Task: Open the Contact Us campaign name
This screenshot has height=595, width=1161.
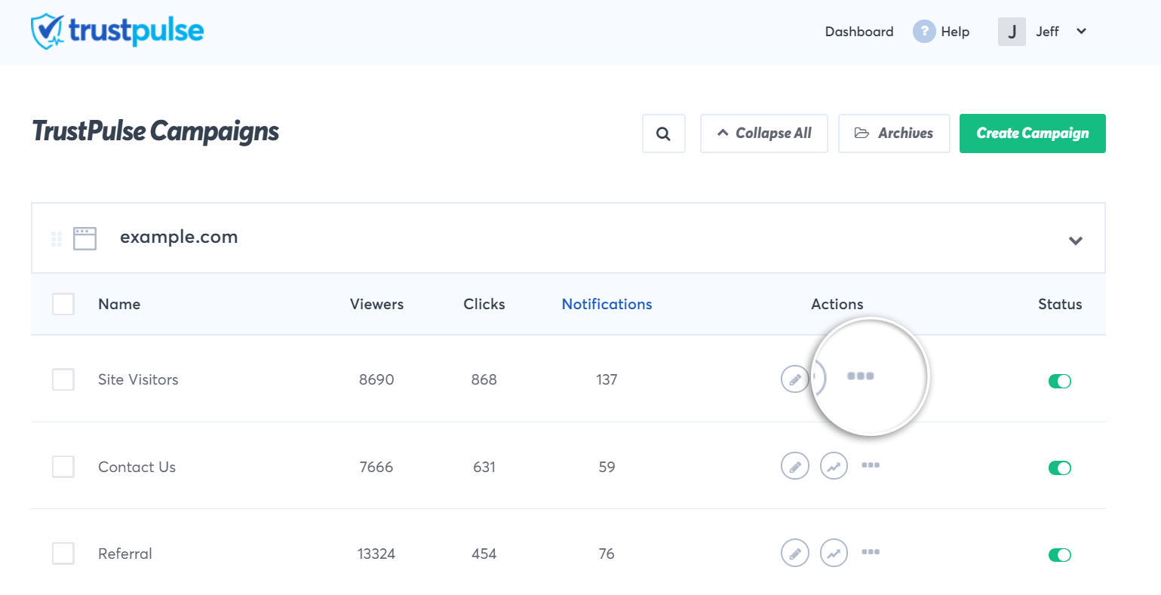Action: 137,468
